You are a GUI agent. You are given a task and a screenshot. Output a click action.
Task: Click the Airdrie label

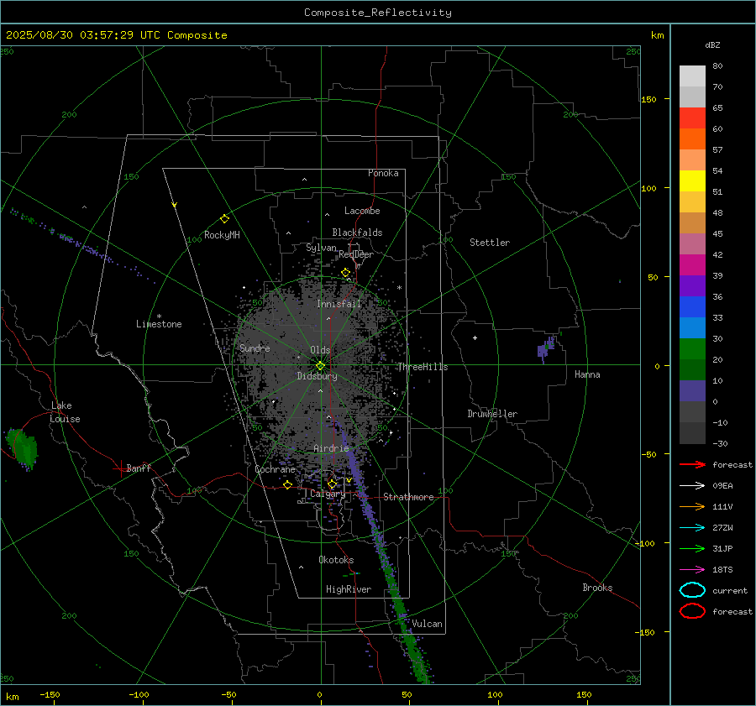(x=331, y=448)
